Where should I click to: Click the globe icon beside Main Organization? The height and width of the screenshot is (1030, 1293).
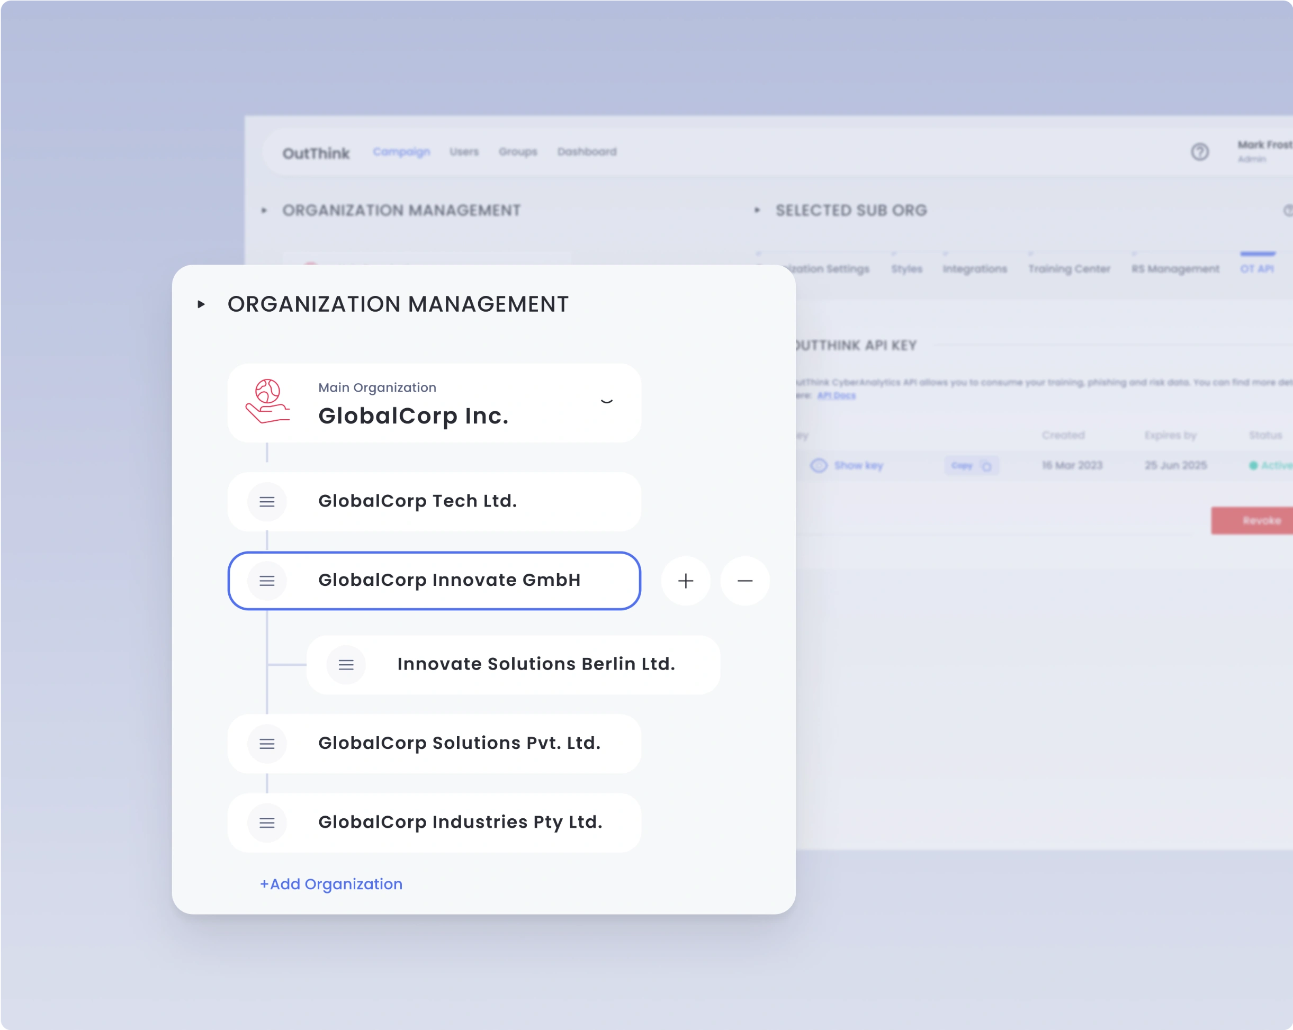coord(268,403)
